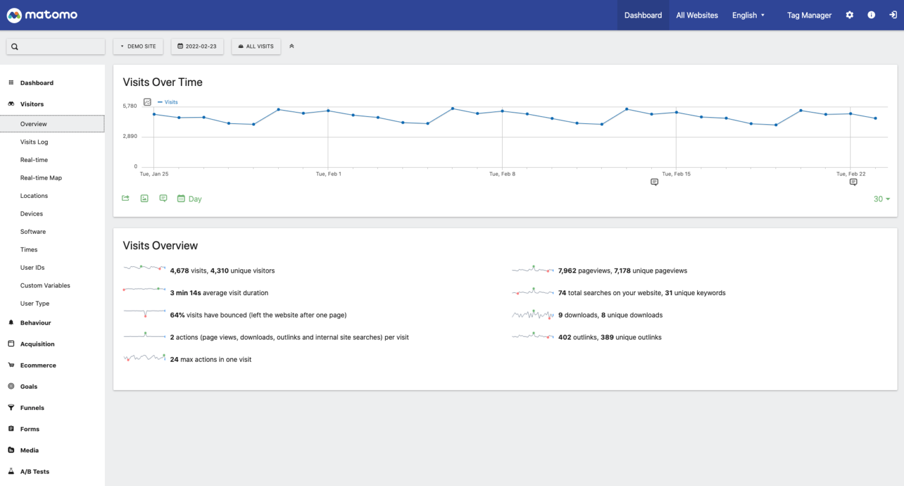Open Visits Log in the sidebar
Image resolution: width=904 pixels, height=486 pixels.
coord(34,142)
